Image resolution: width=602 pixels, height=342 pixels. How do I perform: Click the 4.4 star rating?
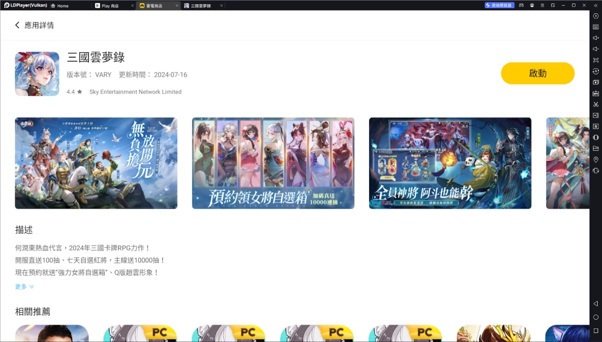click(x=74, y=92)
